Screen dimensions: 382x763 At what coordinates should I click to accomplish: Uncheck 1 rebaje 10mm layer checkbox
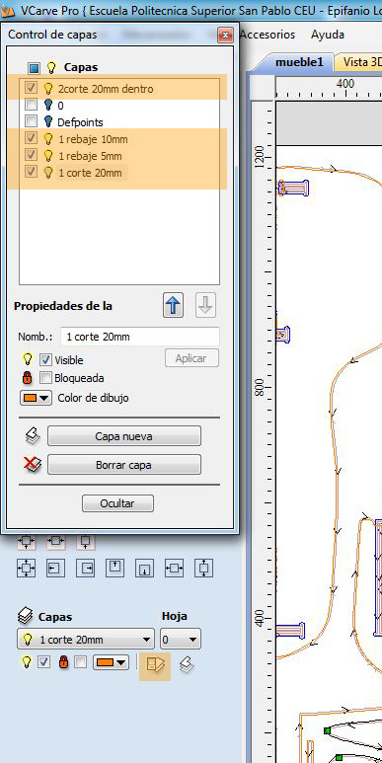tap(32, 139)
